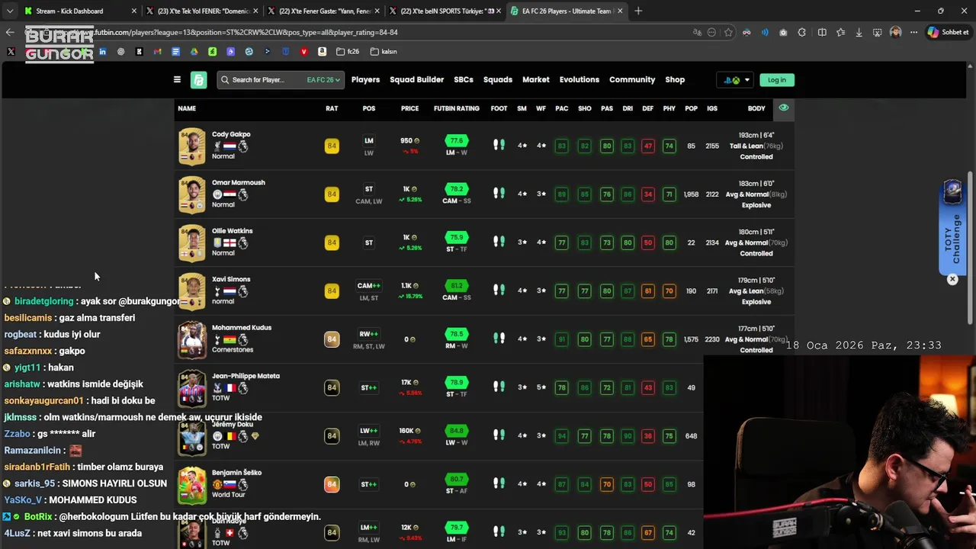Image resolution: width=976 pixels, height=549 pixels.
Task: Click the Benjamin Šeško World Tour card image
Action: 192,485
